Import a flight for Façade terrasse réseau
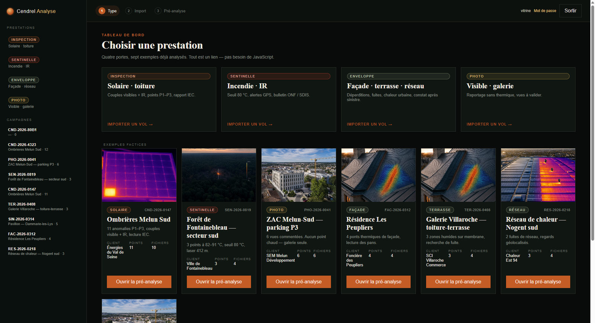 [x=369, y=124]
